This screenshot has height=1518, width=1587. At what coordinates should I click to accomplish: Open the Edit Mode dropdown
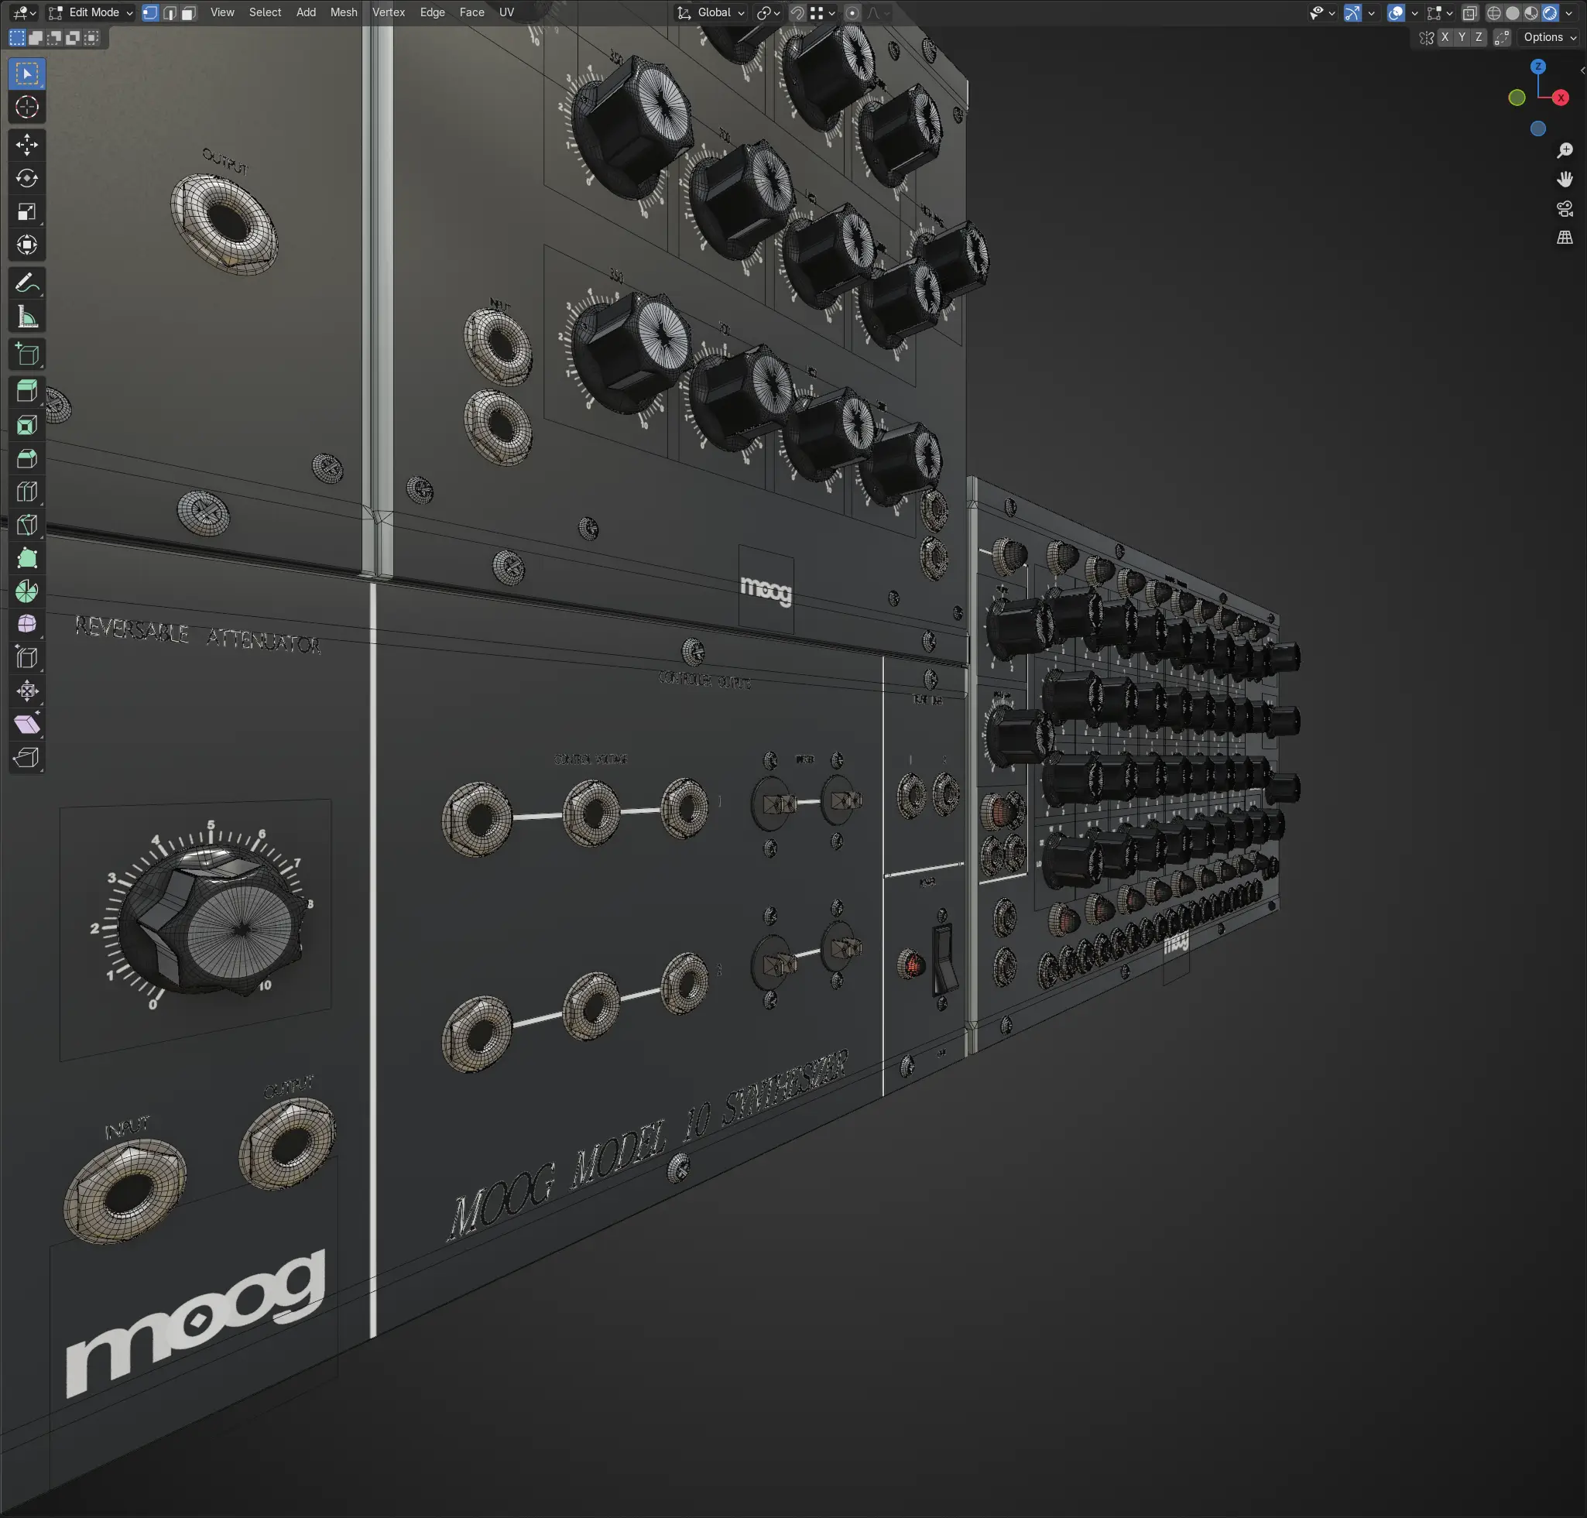91,13
